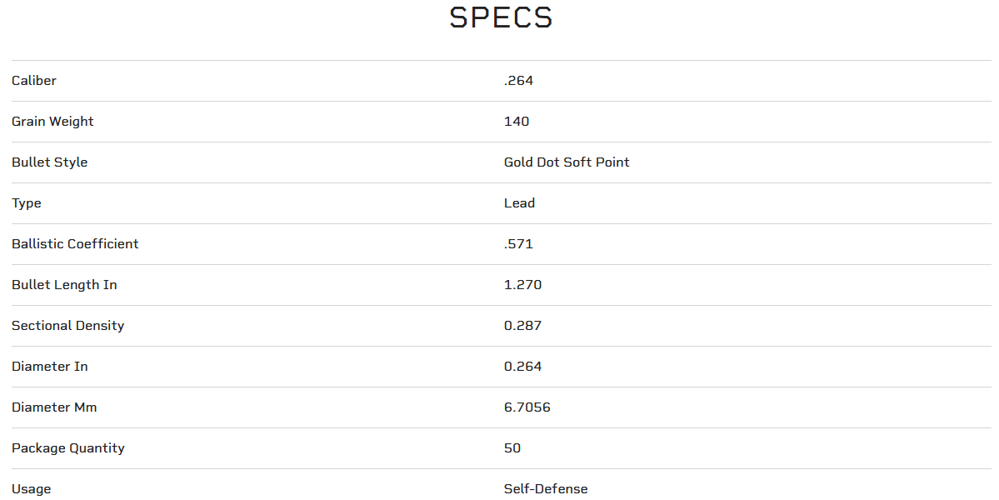Click the Diameter In label
999x500 pixels.
pyautogui.click(x=49, y=367)
